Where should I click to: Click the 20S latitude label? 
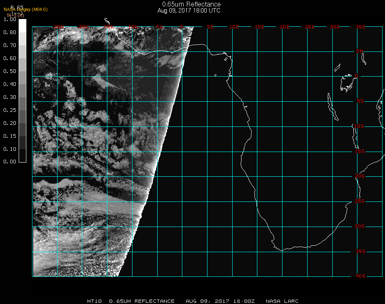(360, 177)
